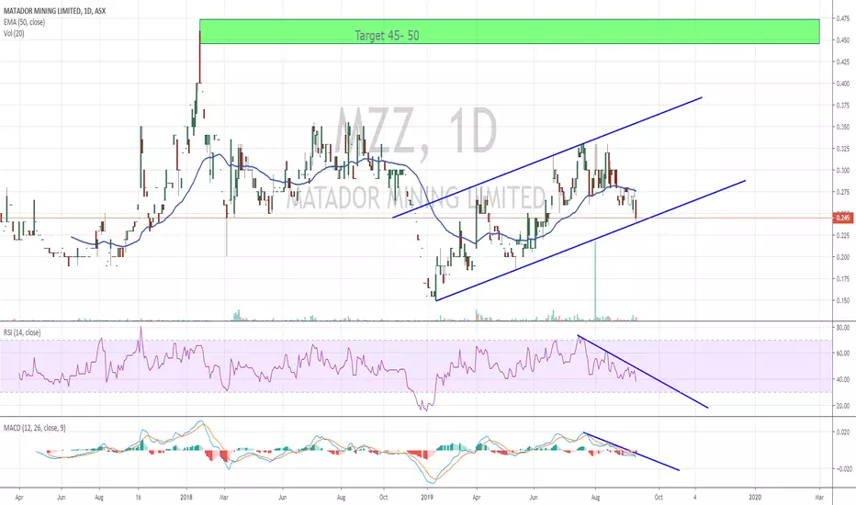Open the RSI (14, close) indicator label
856x505 pixels.
[x=22, y=332]
